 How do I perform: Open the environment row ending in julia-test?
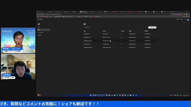pyautogui.click(x=120, y=41)
